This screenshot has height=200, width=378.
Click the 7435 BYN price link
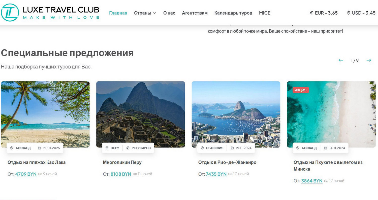216,174
